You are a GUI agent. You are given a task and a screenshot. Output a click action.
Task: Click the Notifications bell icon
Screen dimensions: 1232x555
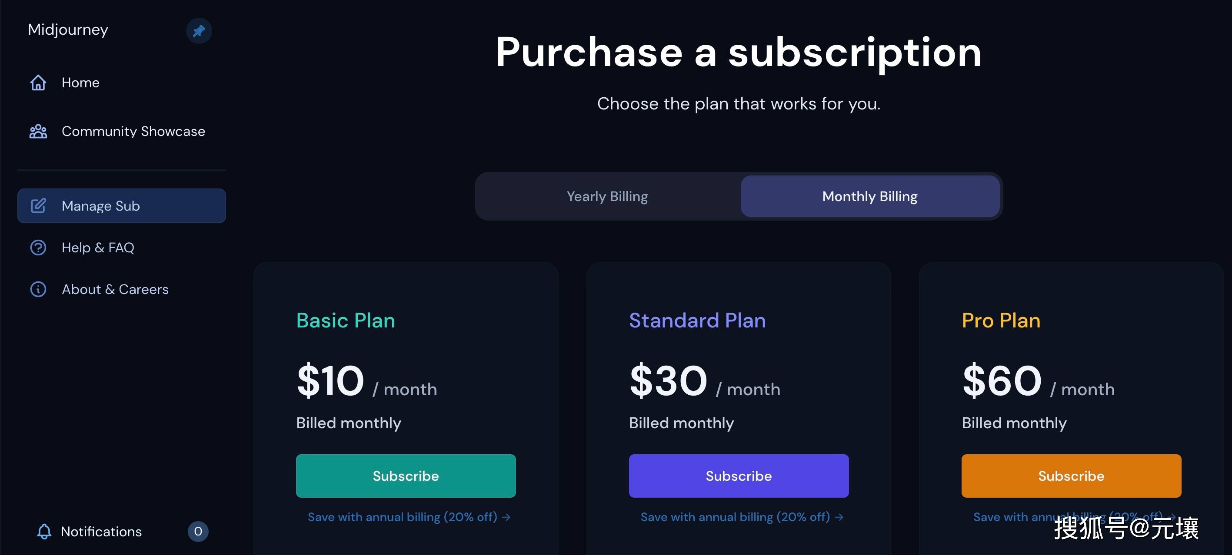click(44, 531)
